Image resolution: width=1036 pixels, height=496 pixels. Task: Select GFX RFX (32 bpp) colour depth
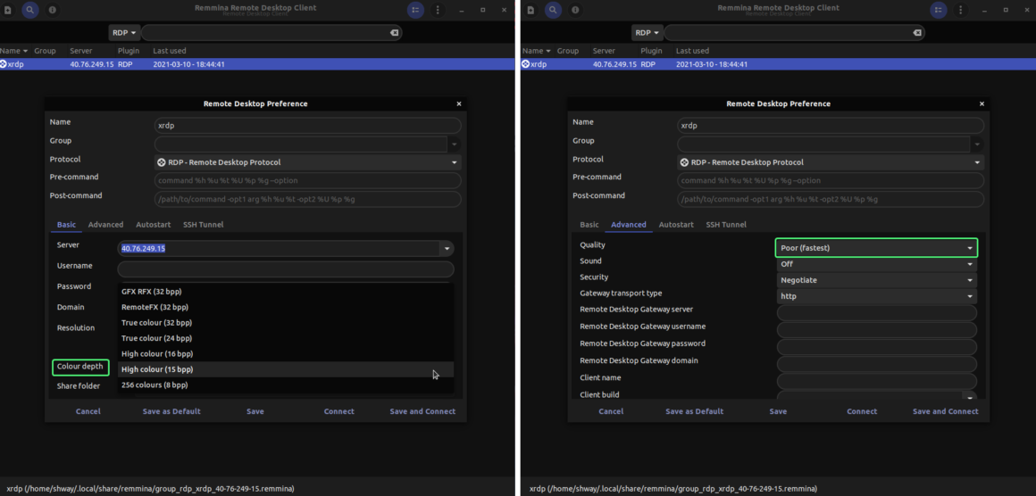click(x=152, y=292)
